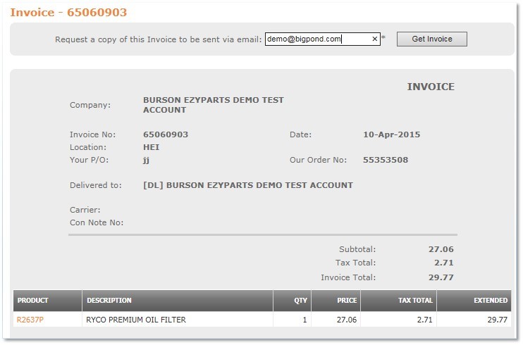Screen dimensions: 523x345
Task: Click the invoice number value 65060903
Action: (166, 134)
